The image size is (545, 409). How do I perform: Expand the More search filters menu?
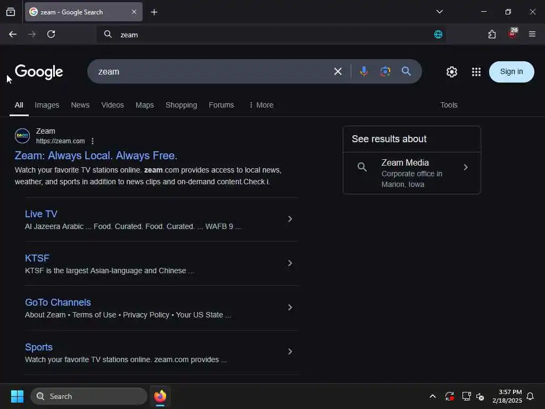pos(261,105)
